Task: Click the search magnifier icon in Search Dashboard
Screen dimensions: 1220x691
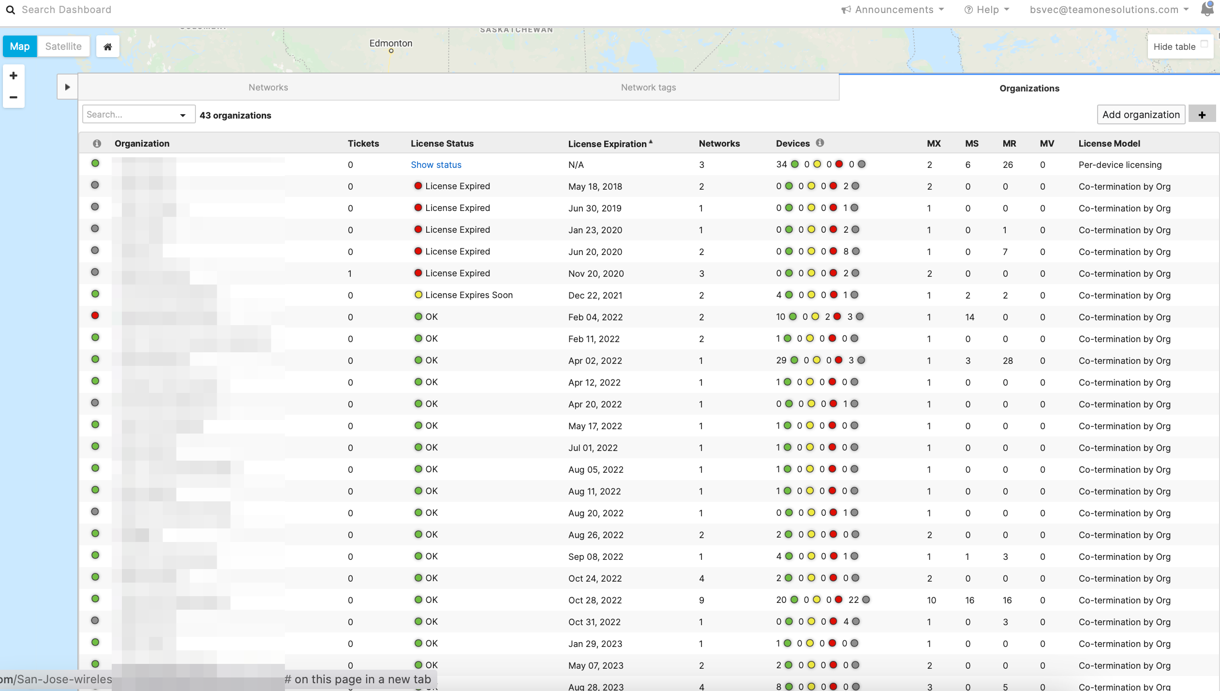Action: (11, 9)
